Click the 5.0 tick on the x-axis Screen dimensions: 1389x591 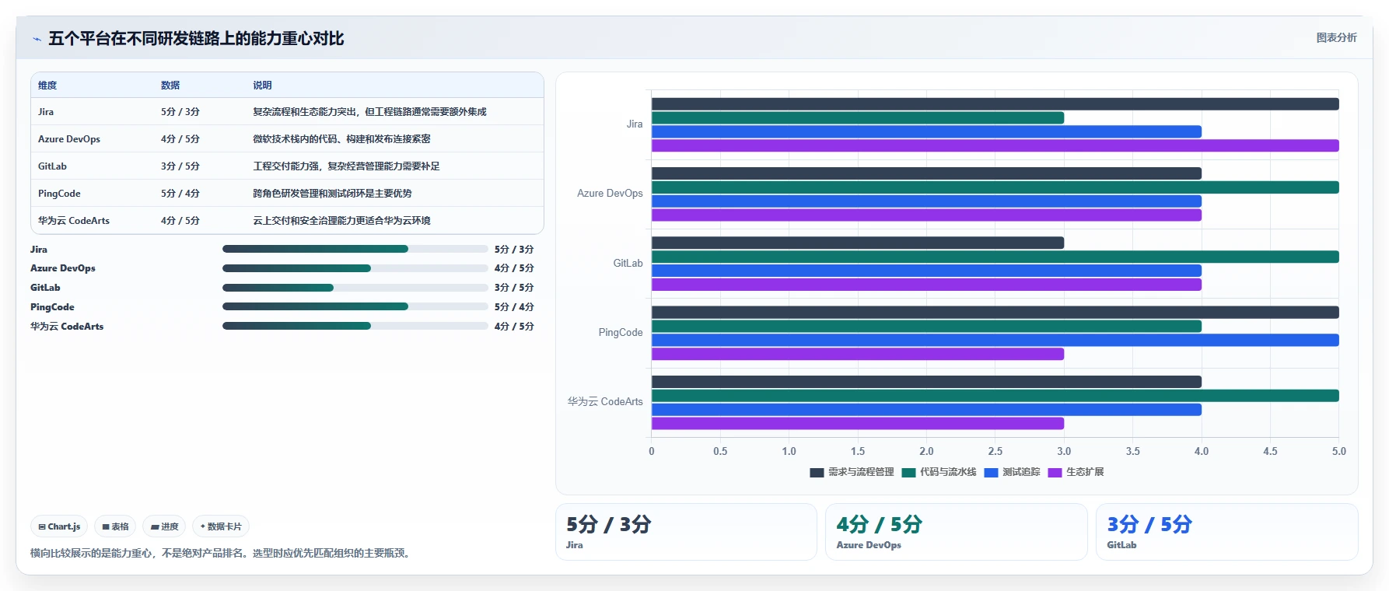coord(1338,452)
